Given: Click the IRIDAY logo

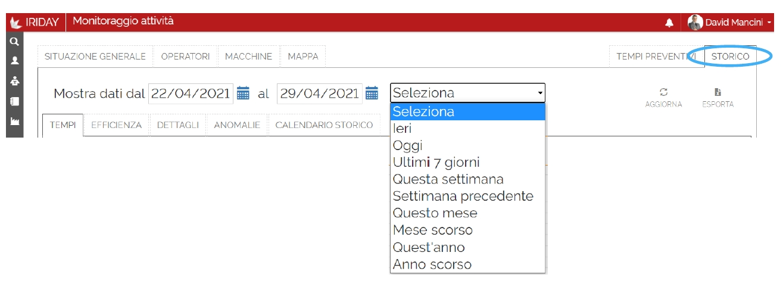Looking at the screenshot, I should [x=36, y=23].
